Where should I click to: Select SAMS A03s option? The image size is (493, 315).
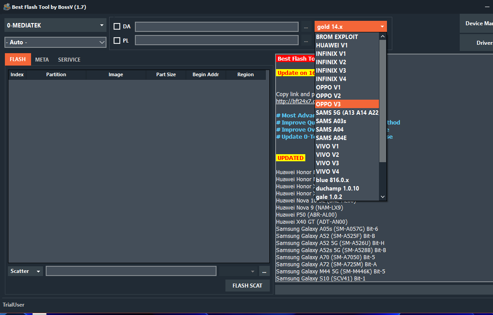[347, 121]
